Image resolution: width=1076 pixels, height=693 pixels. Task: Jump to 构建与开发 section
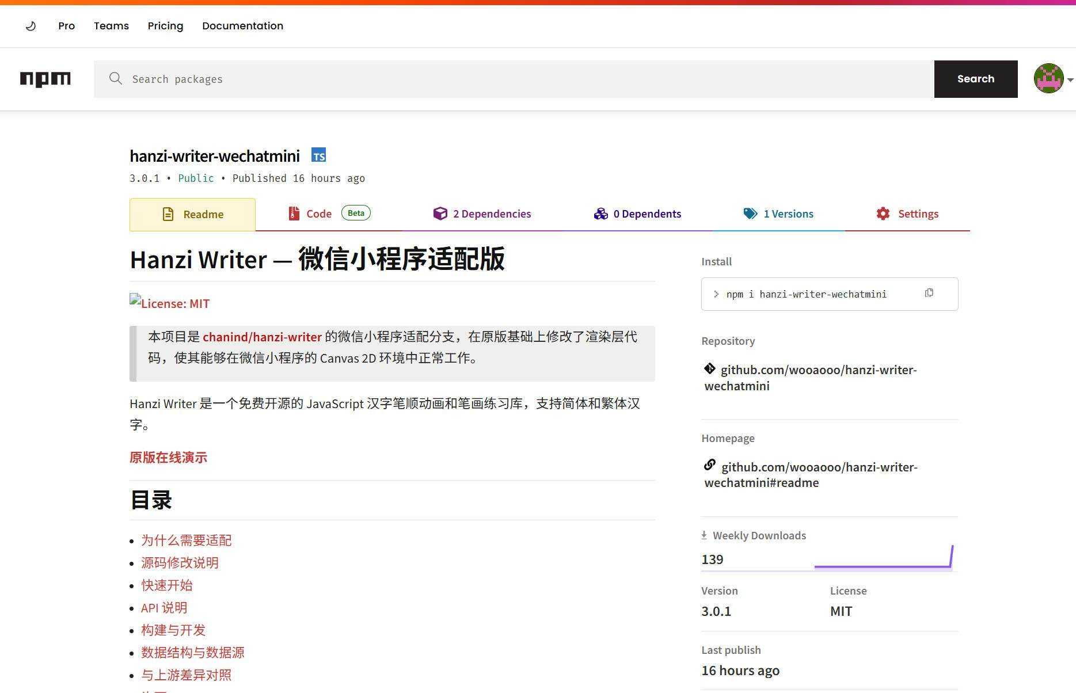[173, 630]
